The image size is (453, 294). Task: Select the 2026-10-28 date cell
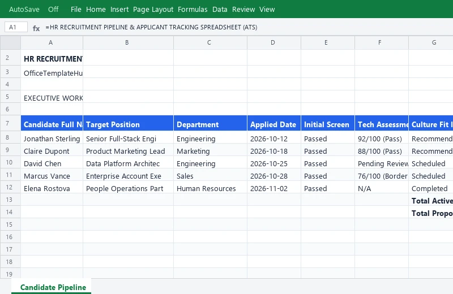click(274, 175)
